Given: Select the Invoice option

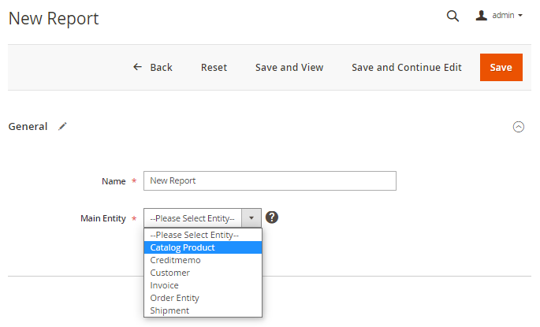Looking at the screenshot, I should point(165,285).
